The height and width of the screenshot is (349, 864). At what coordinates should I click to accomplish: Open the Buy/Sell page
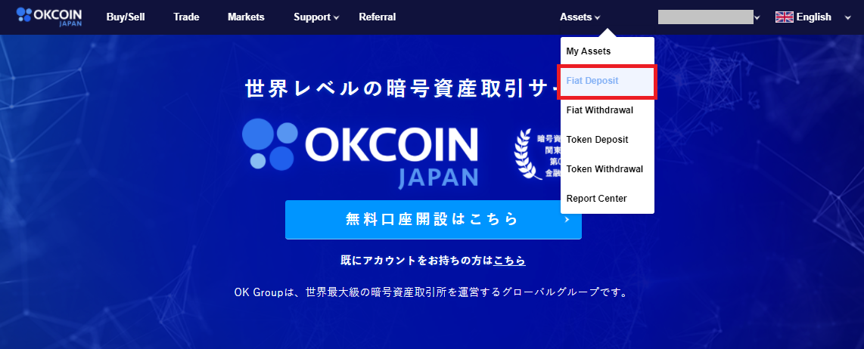(126, 17)
